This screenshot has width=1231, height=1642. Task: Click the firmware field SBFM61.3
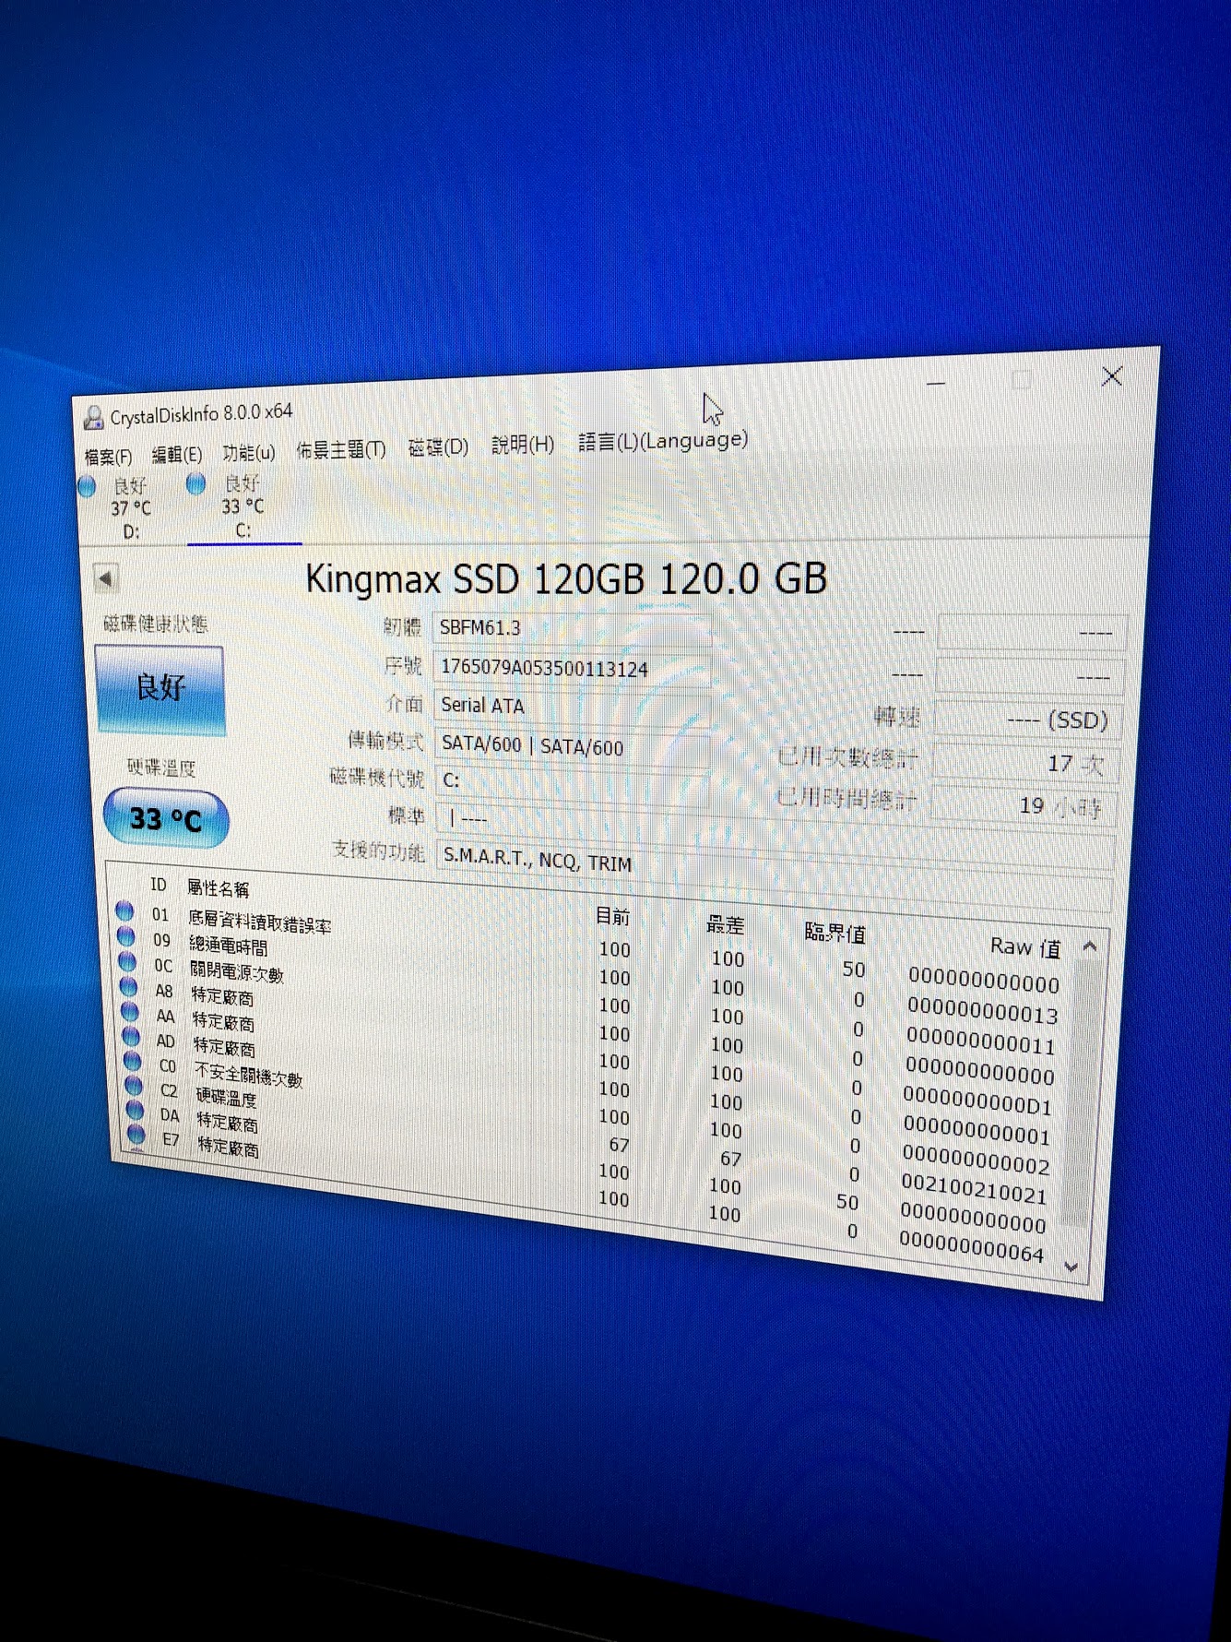point(572,629)
